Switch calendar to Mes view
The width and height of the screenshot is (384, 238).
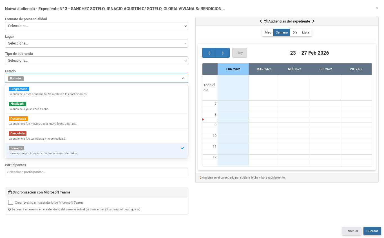click(268, 32)
